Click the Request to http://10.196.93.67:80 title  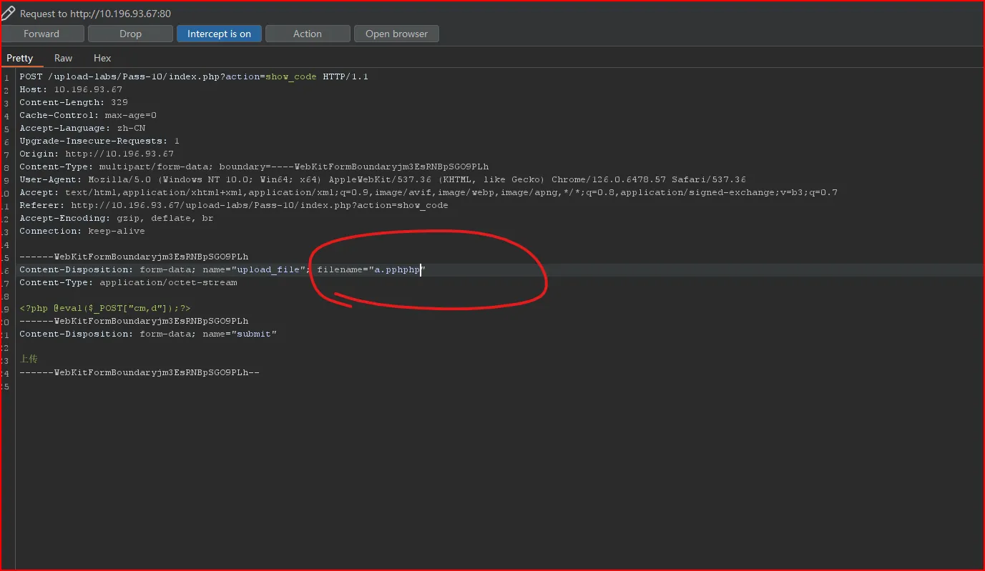tap(95, 14)
